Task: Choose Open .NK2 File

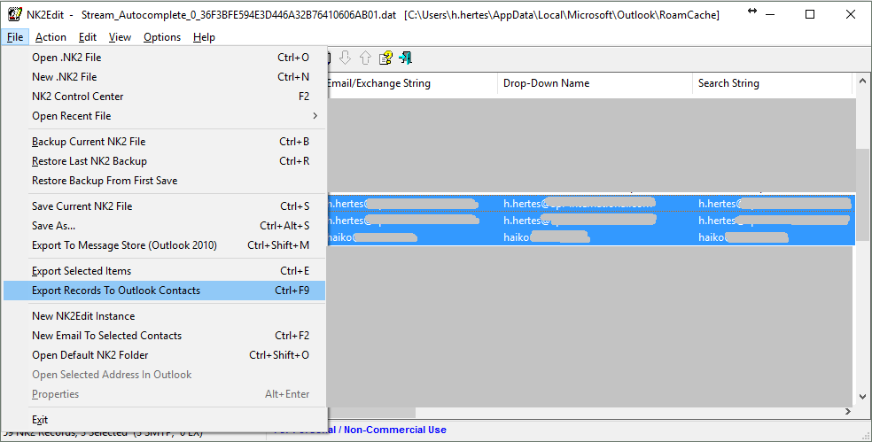Action: point(164,58)
